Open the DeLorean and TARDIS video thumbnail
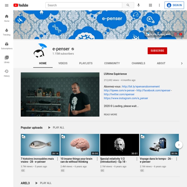 pos(159,145)
